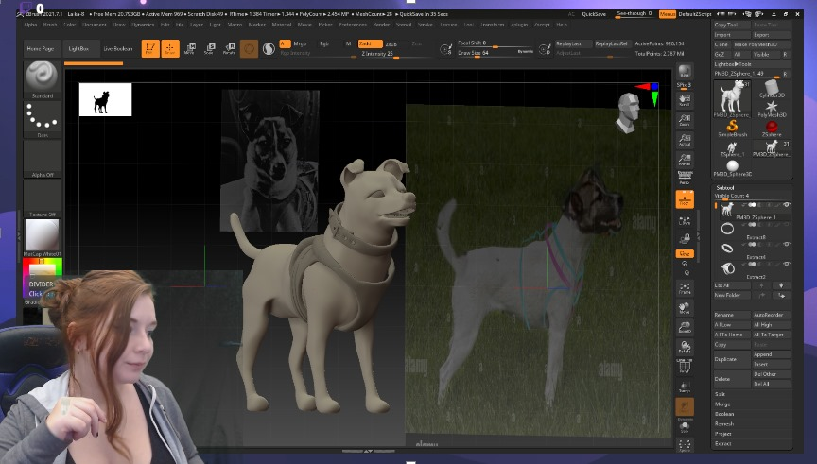Expand the Project section

point(722,434)
